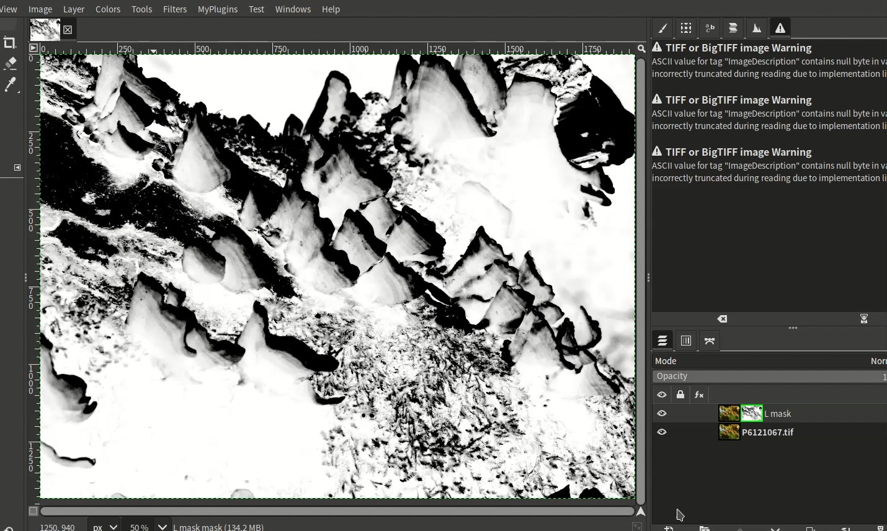This screenshot has width=887, height=531.
Task: Save the error console log
Action: (x=863, y=319)
